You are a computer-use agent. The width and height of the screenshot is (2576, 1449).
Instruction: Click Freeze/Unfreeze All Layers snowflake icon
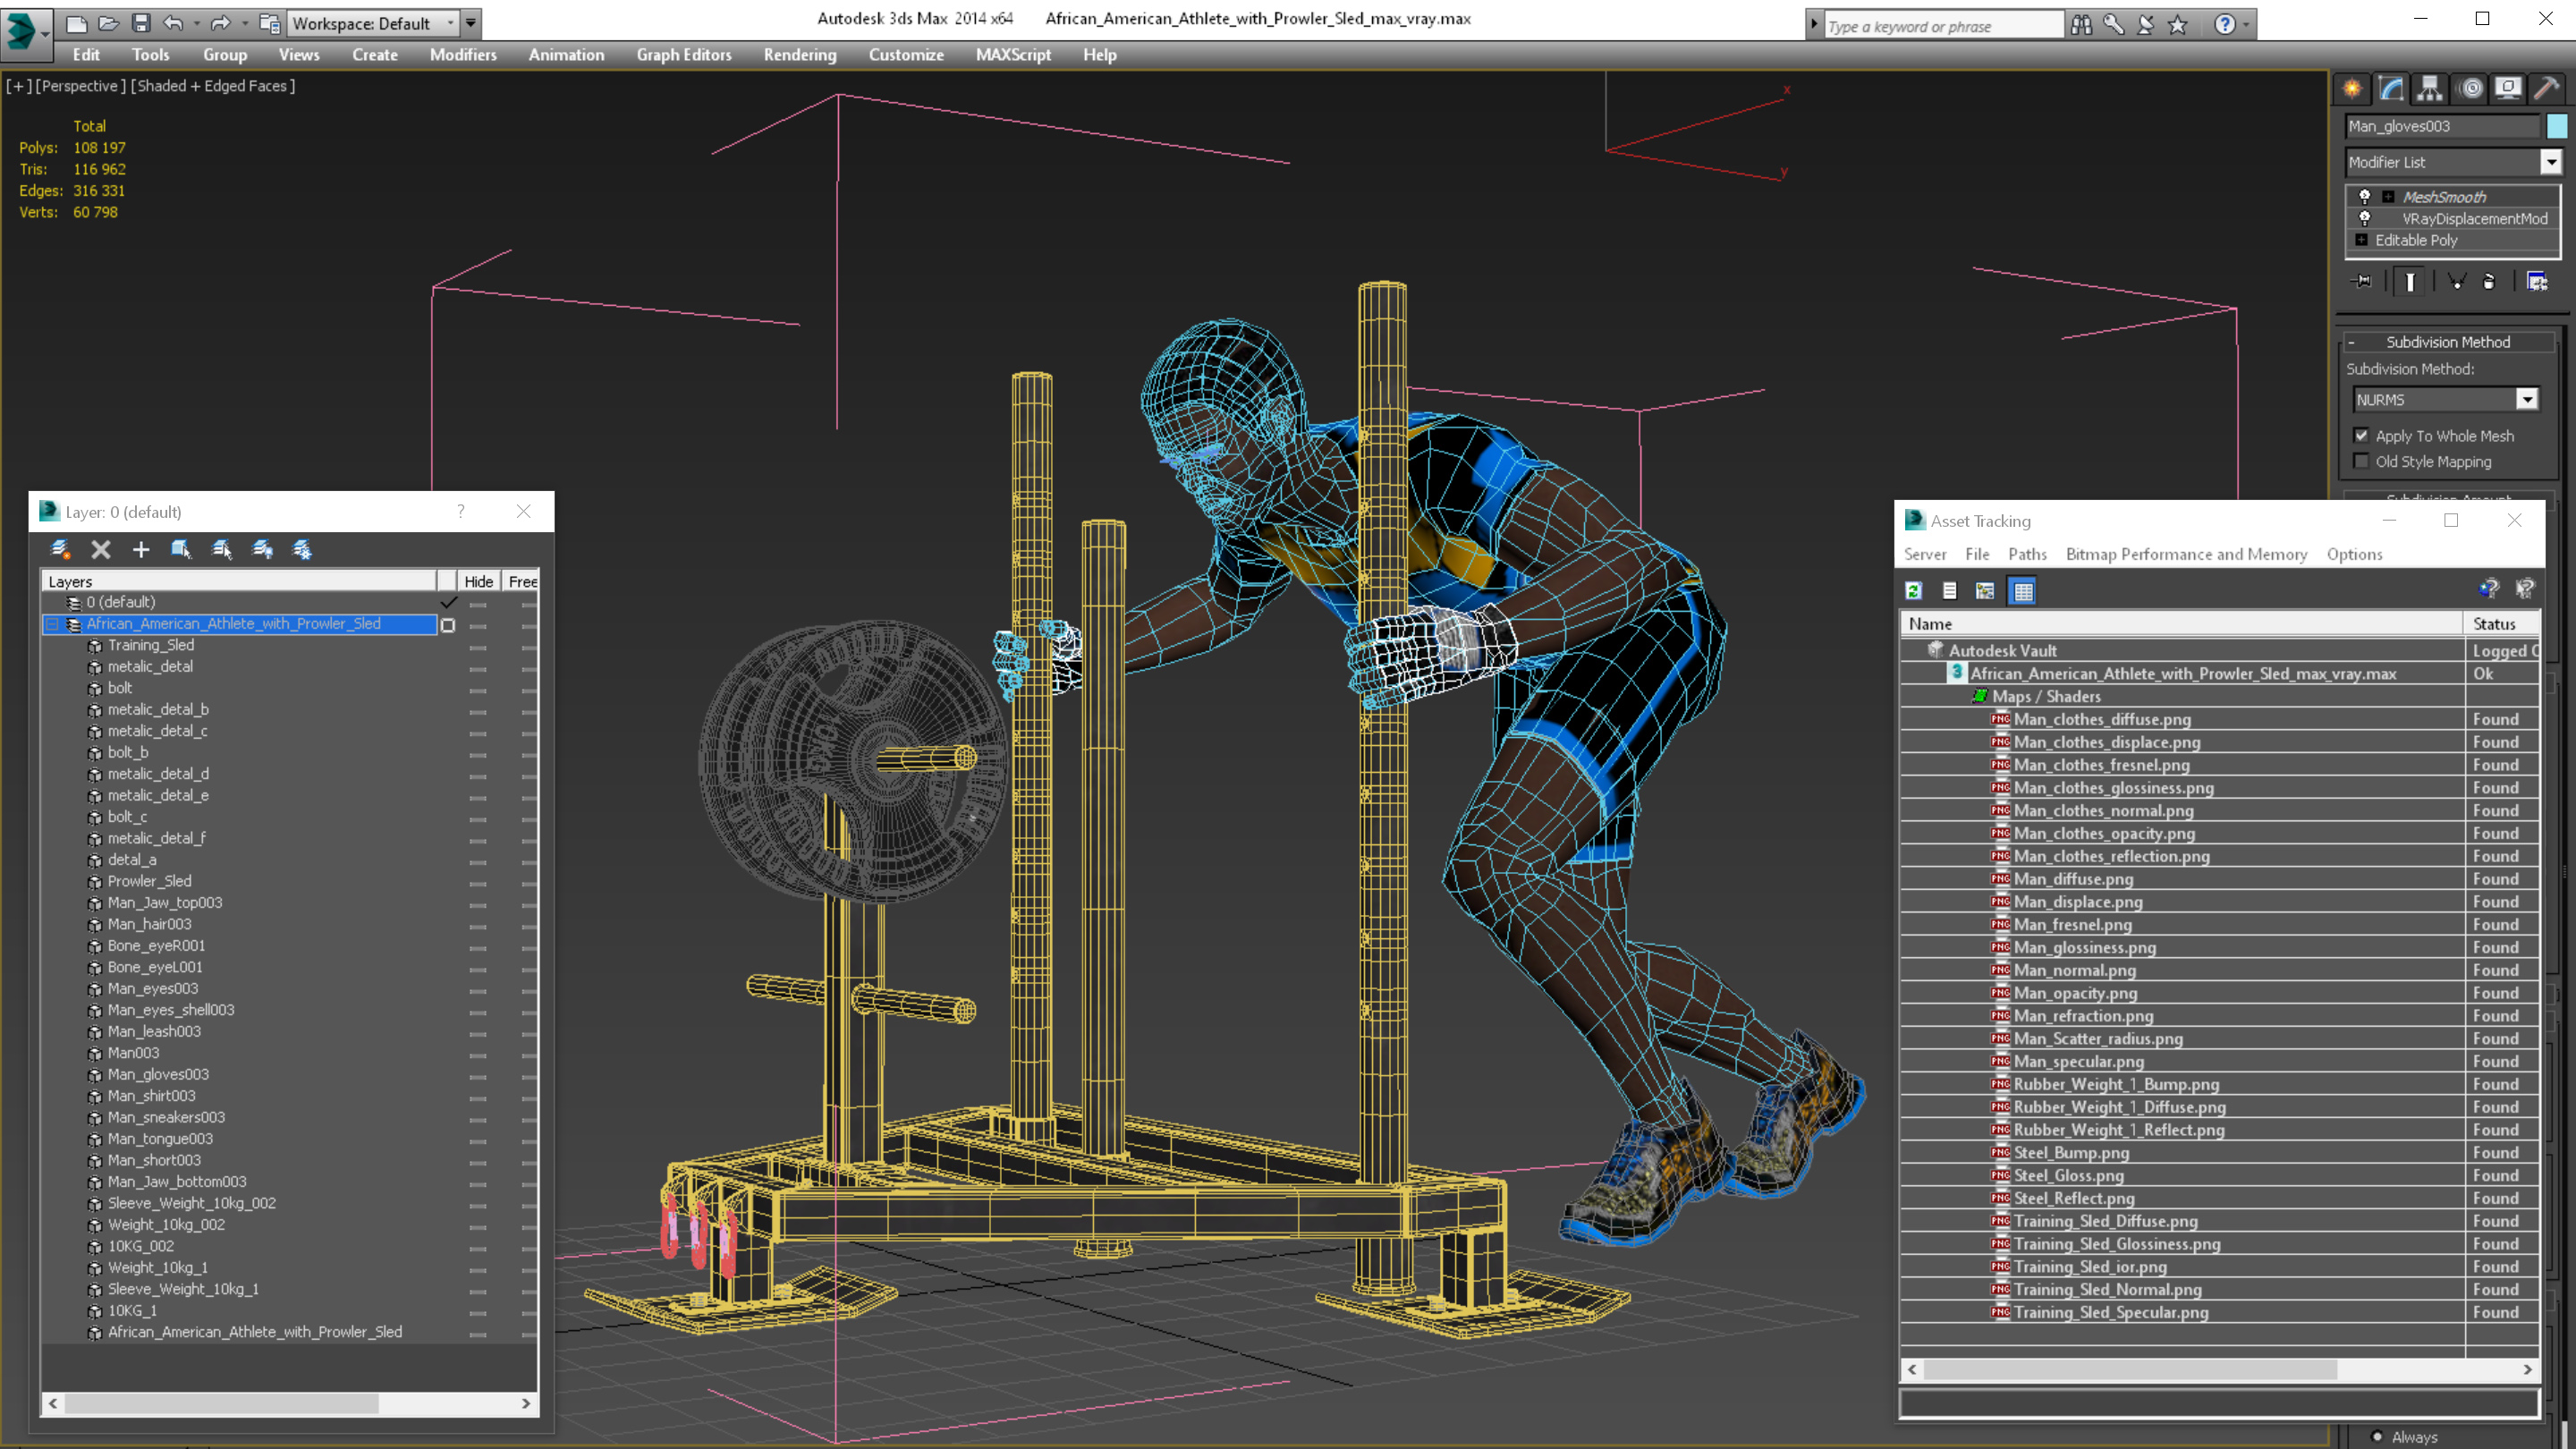[302, 549]
